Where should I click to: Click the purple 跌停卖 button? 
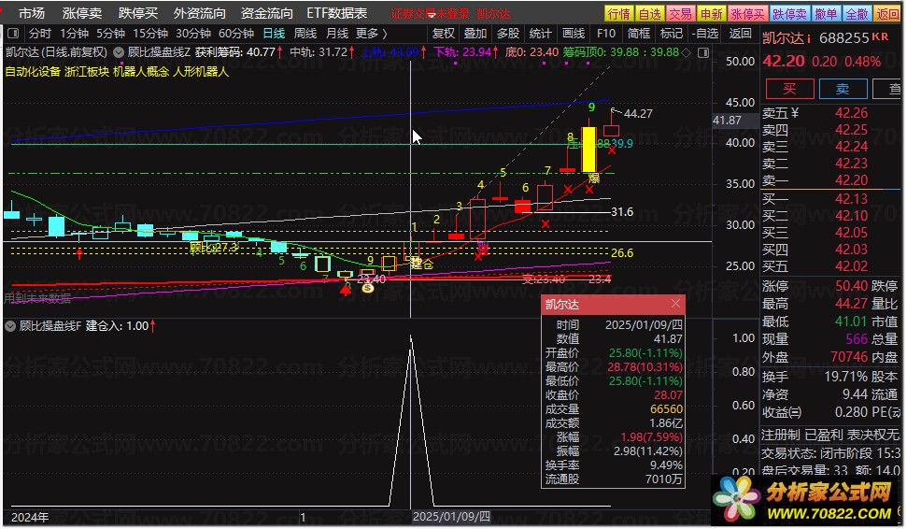(789, 13)
